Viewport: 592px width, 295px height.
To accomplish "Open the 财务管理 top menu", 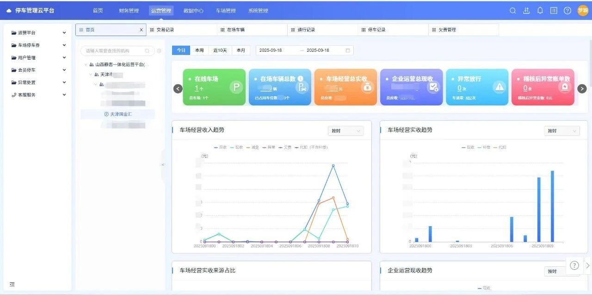I will pyautogui.click(x=129, y=11).
